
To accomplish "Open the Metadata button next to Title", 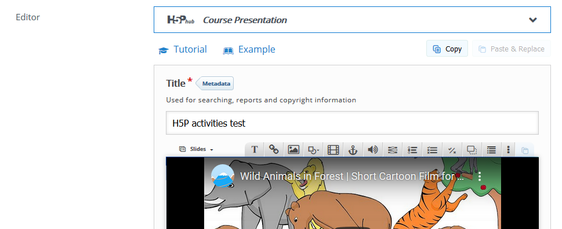I will [215, 84].
